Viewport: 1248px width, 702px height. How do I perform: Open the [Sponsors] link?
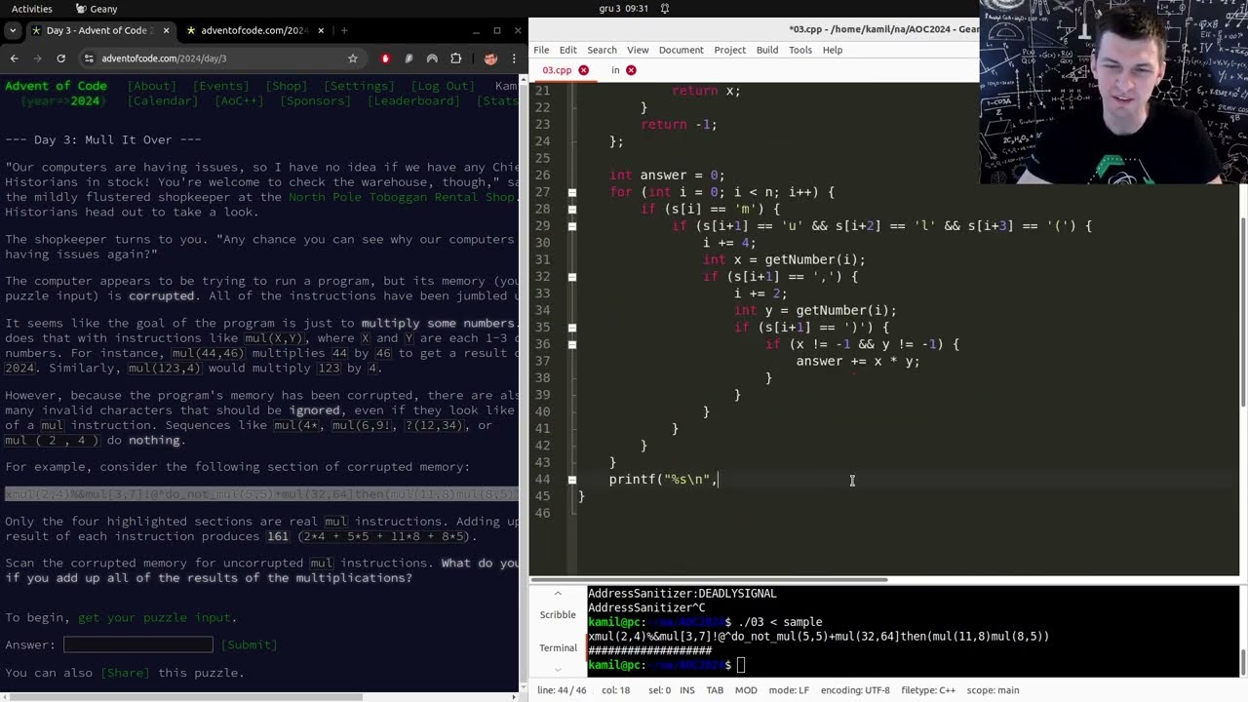[315, 101]
